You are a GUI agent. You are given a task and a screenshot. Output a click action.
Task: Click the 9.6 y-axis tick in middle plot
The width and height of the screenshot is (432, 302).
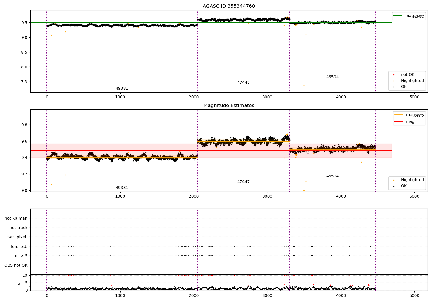point(24,142)
